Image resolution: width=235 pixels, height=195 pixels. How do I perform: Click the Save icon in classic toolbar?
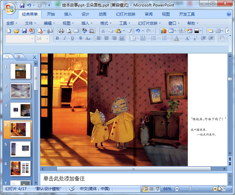(24, 31)
